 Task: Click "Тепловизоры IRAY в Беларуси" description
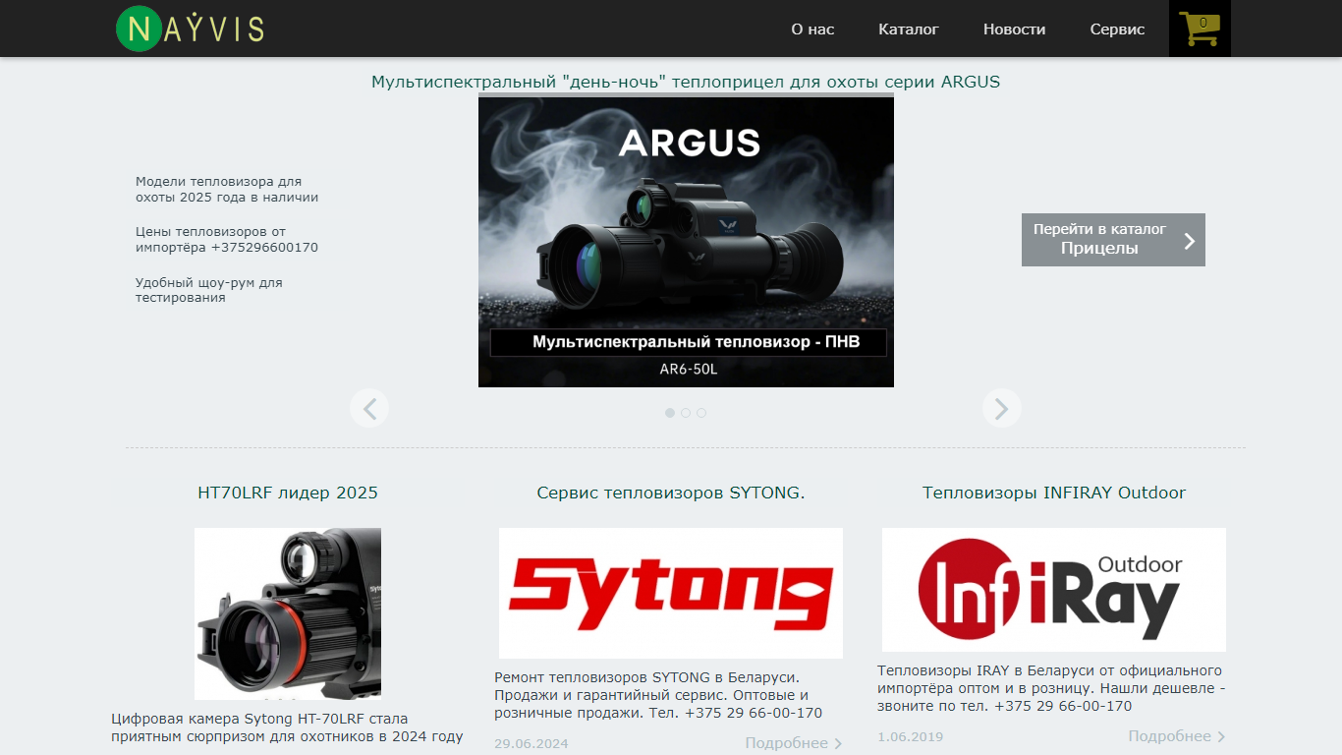click(x=1051, y=688)
